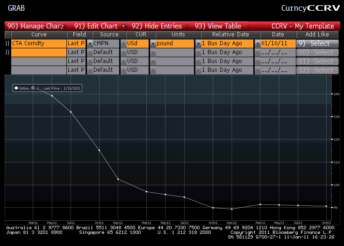The width and height of the screenshot is (344, 246).
Task: Click the Field column header
Action: point(79,35)
